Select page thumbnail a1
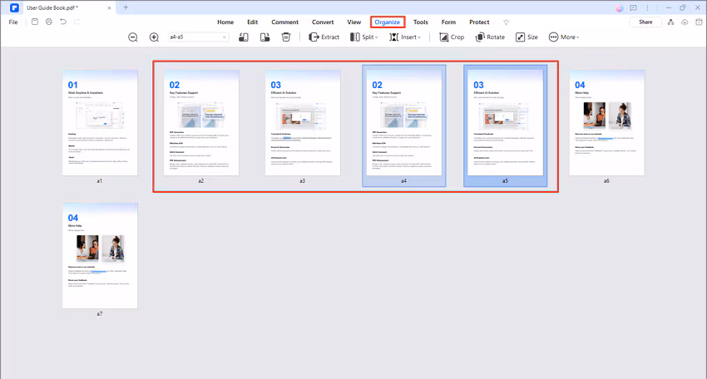 tap(100, 122)
